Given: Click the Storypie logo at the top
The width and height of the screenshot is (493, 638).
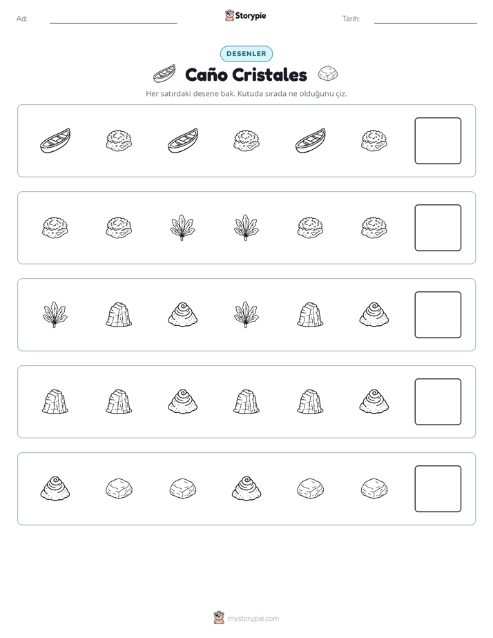Looking at the screenshot, I should pyautogui.click(x=245, y=16).
